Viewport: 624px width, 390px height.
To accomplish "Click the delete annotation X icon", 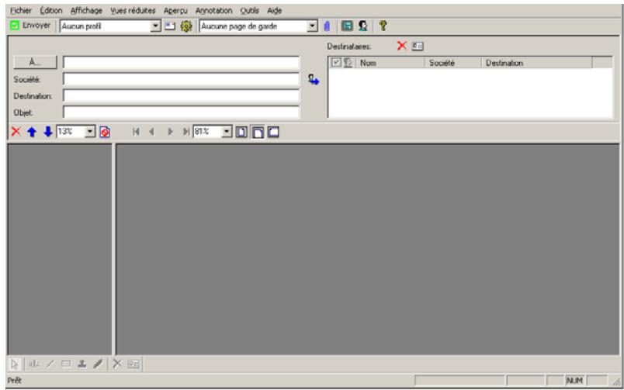I will 117,364.
